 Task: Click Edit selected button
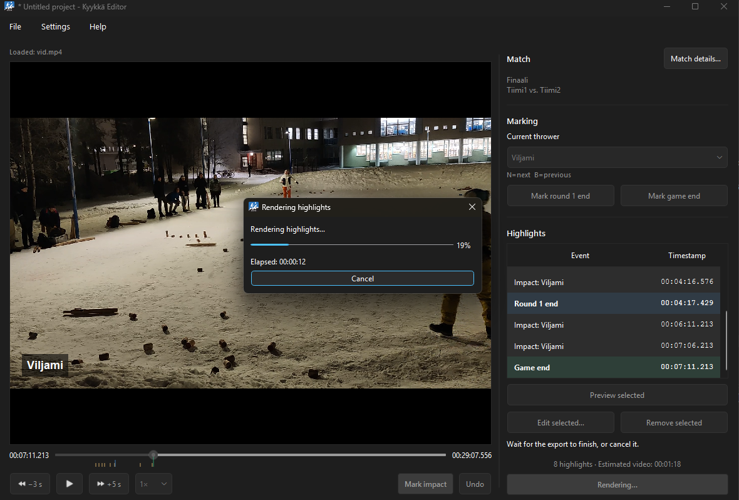[x=561, y=423]
